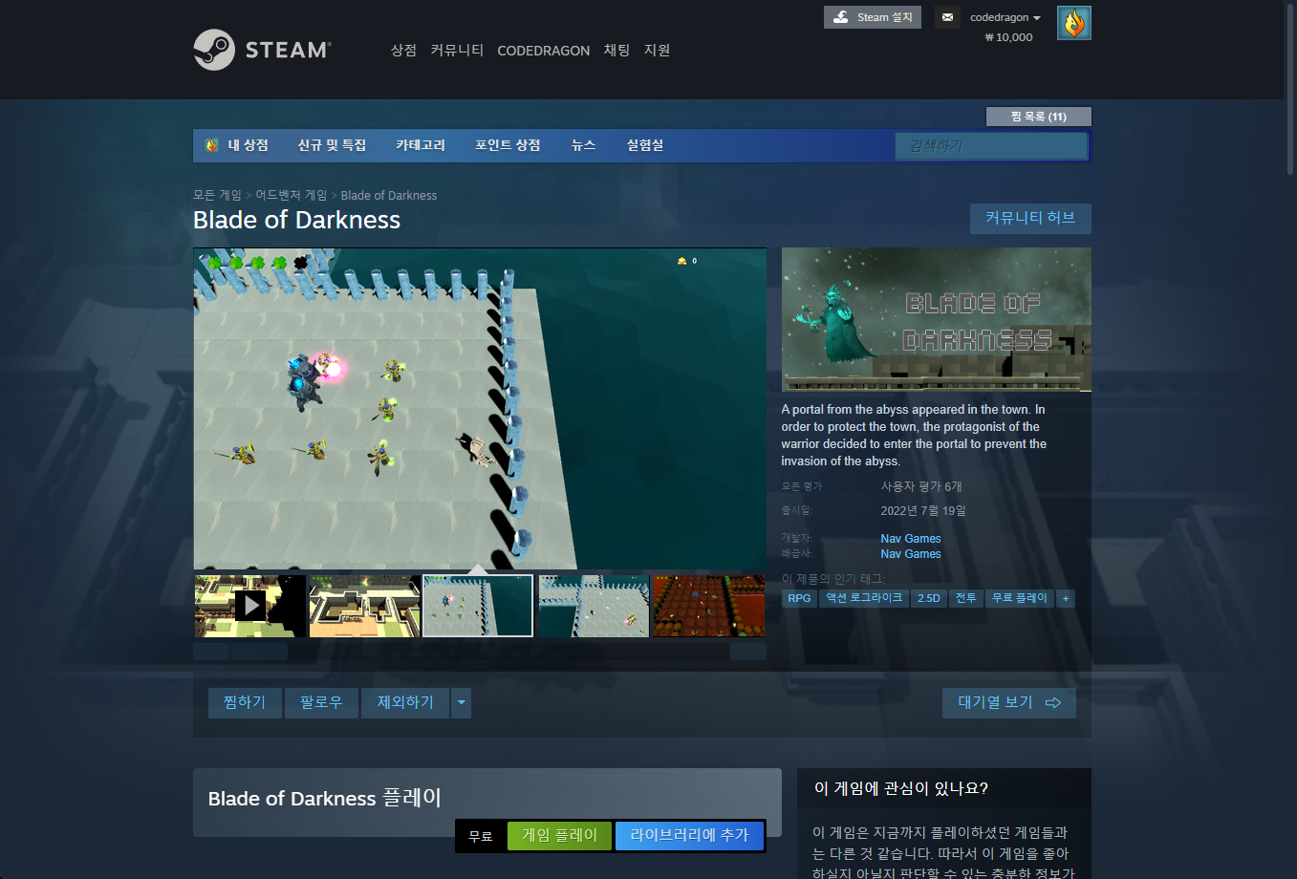
Task: Open the 지원 menu item
Action: pyautogui.click(x=657, y=50)
